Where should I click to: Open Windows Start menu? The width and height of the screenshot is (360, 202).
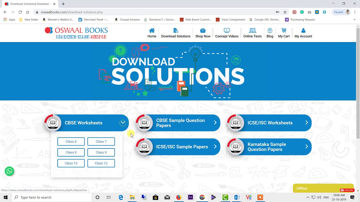pos(5,197)
